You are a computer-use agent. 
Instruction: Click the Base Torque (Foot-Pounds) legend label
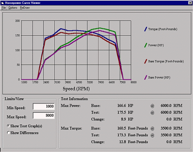[x=166, y=61]
